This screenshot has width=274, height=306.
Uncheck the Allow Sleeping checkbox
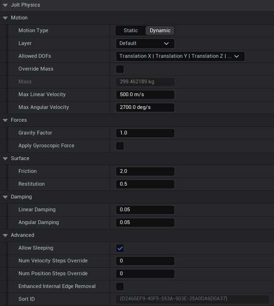[120, 248]
